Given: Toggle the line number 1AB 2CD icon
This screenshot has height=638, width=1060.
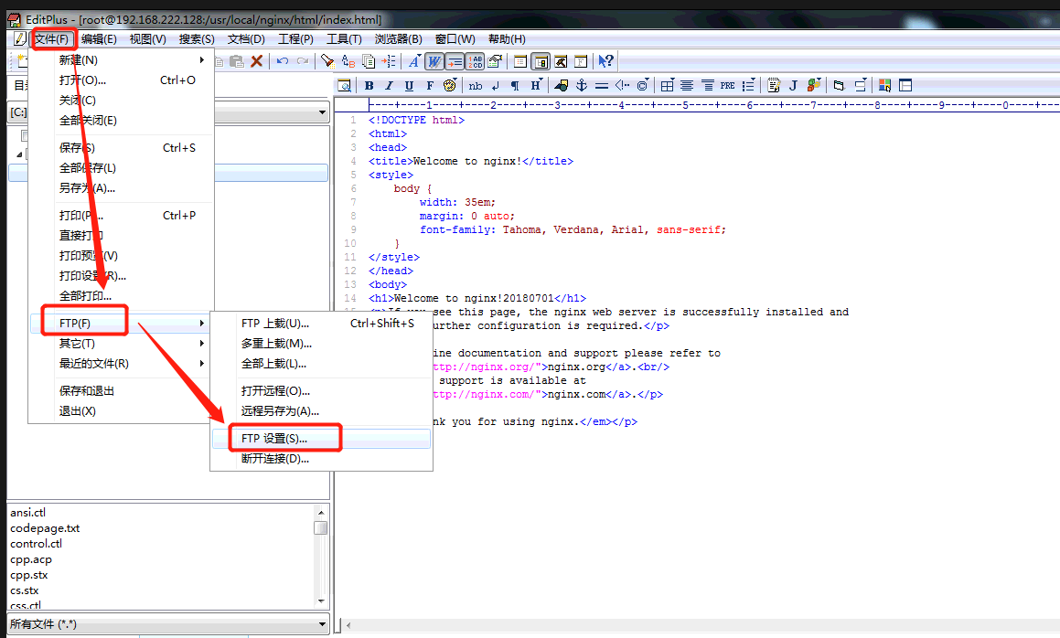Looking at the screenshot, I should tap(476, 61).
